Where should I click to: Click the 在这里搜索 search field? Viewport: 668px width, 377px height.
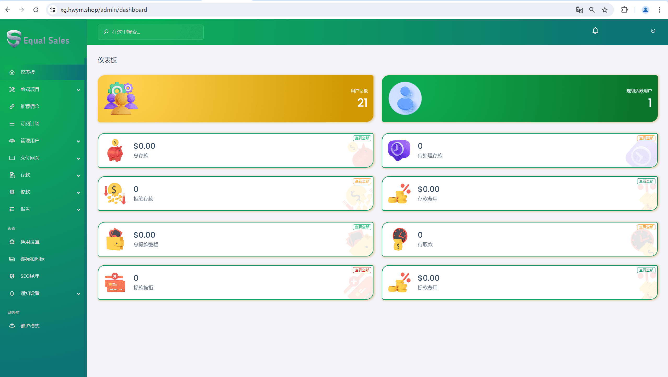[151, 32]
